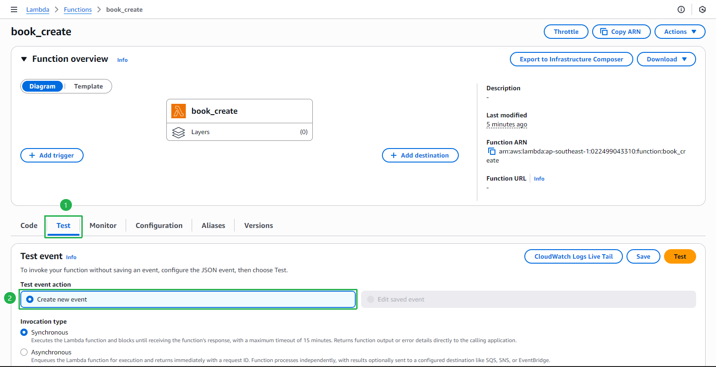The width and height of the screenshot is (716, 367).
Task: Go to Lambda breadcrumb link
Action: pos(38,9)
